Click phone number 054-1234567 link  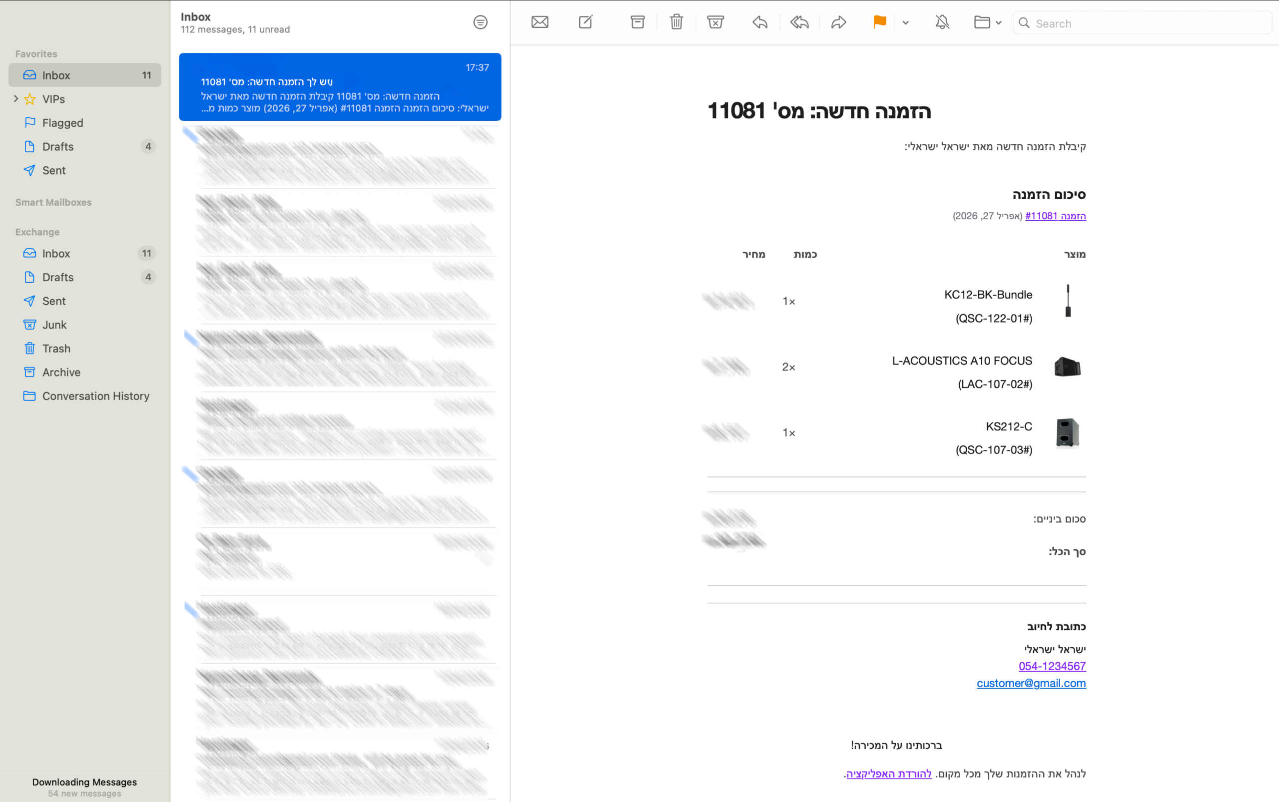pyautogui.click(x=1052, y=666)
